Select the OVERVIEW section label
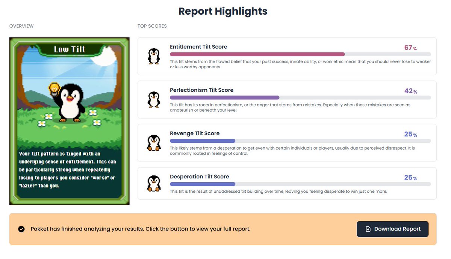 coord(21,26)
